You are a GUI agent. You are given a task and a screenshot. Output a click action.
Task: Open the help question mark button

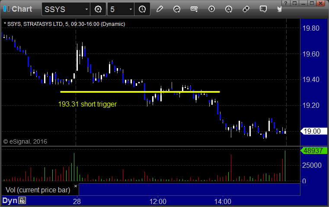tap(286, 3)
